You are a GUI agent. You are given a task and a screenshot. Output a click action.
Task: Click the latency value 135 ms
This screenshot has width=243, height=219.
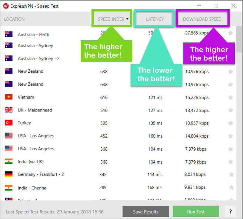coord(155,123)
